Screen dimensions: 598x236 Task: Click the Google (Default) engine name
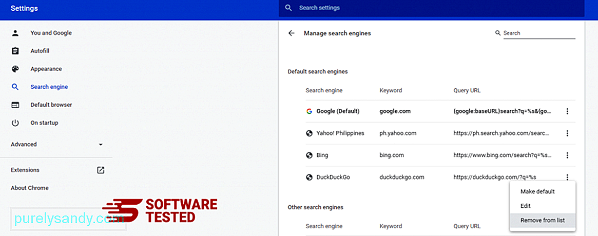[338, 111]
